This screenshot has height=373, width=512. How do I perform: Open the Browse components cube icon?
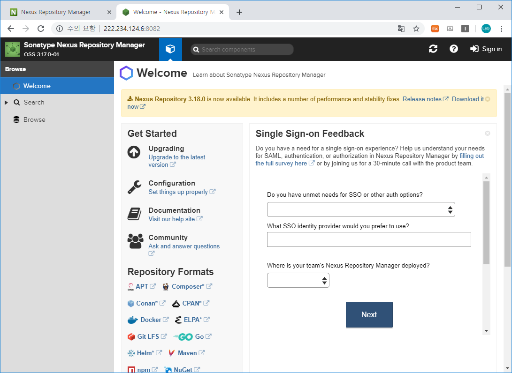[x=170, y=49]
